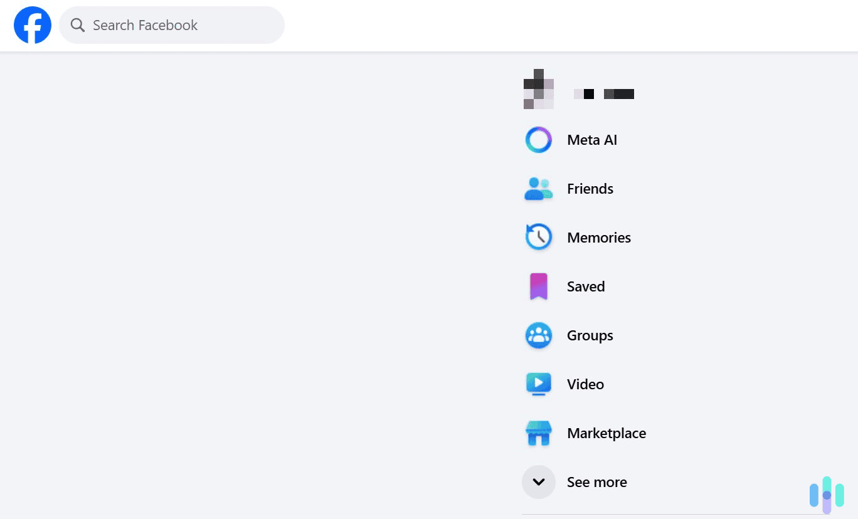The height and width of the screenshot is (519, 858).
Task: Select the Meta AI circular icon
Action: (538, 139)
